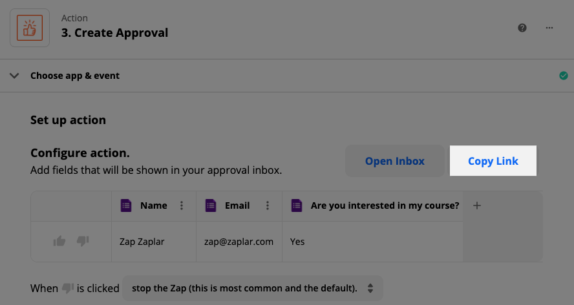Click the thumbs-up approve icon in row
This screenshot has width=574, height=305.
(59, 241)
